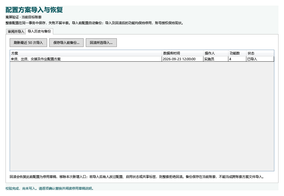Select row 来货、出货、交接及作业配置方案

click(142, 59)
